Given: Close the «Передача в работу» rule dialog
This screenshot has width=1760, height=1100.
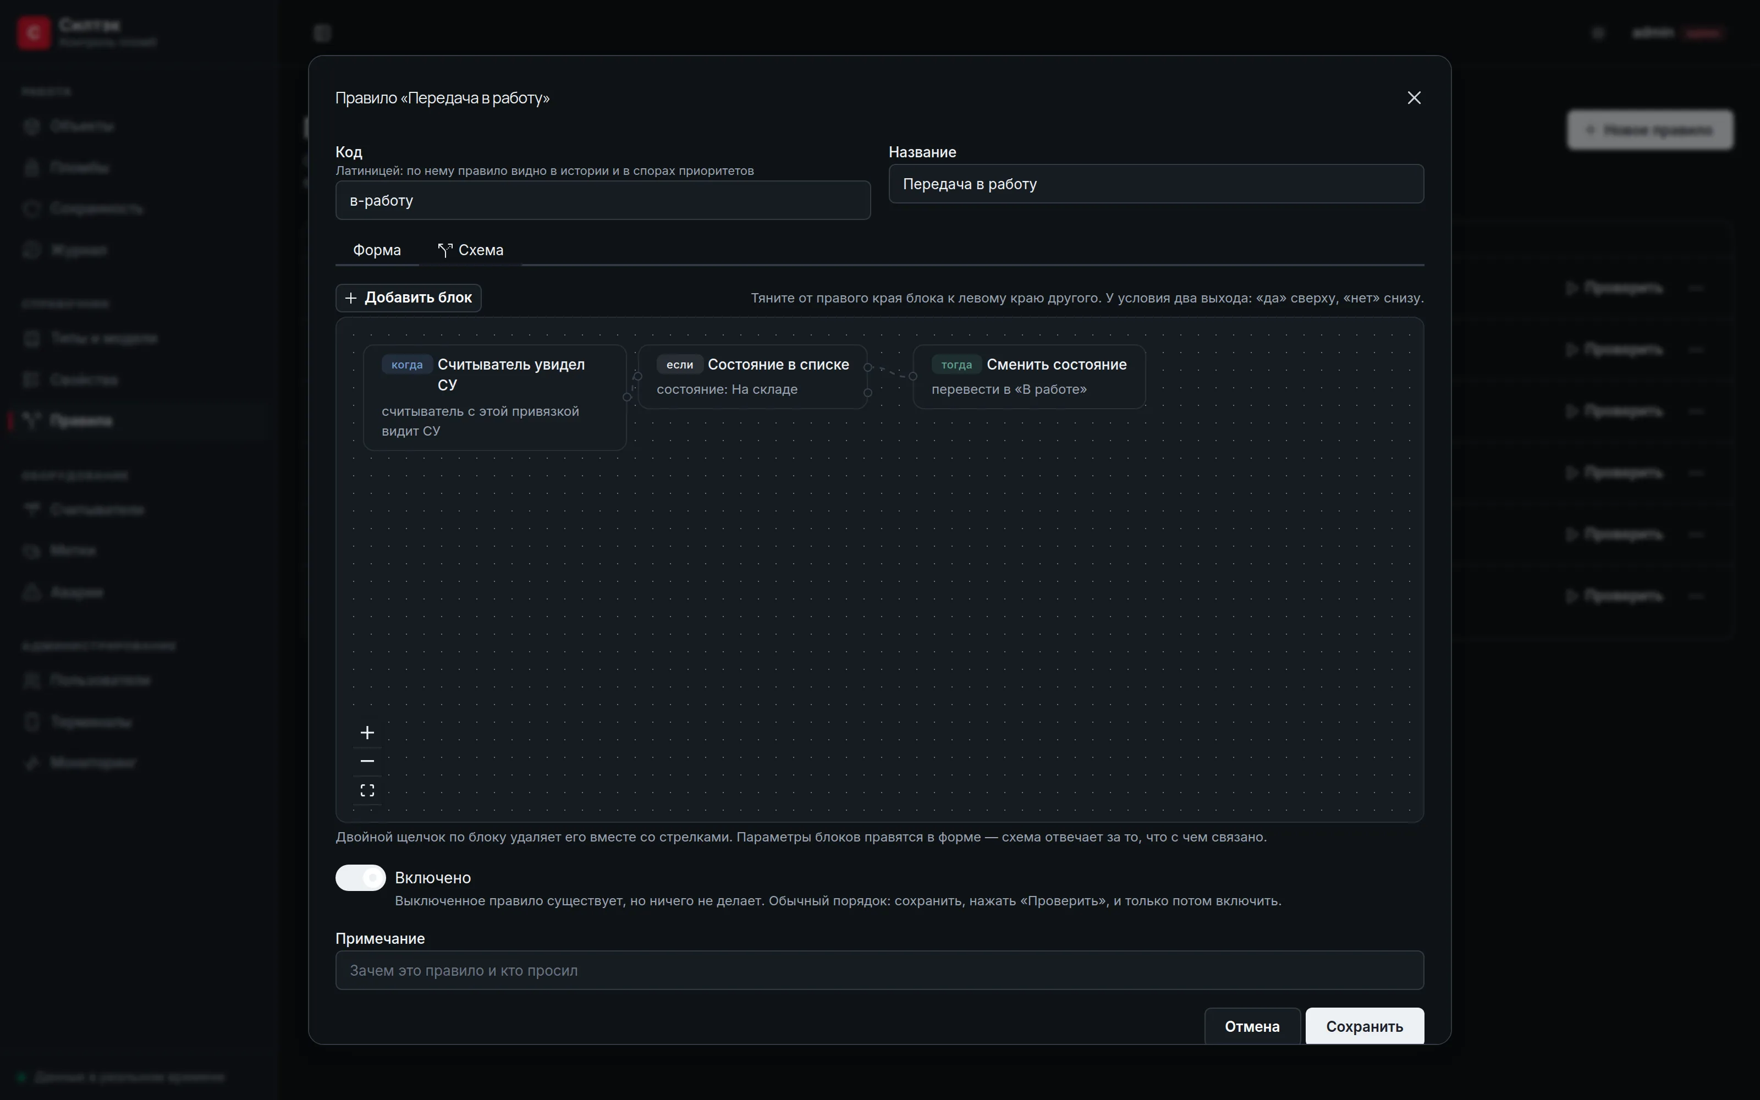Looking at the screenshot, I should pyautogui.click(x=1413, y=97).
